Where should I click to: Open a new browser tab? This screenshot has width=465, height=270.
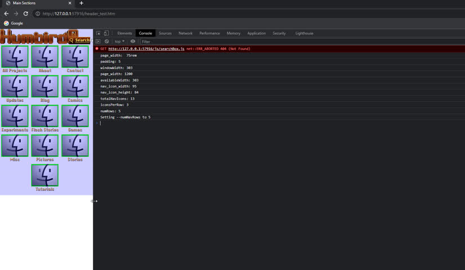[x=81, y=3]
